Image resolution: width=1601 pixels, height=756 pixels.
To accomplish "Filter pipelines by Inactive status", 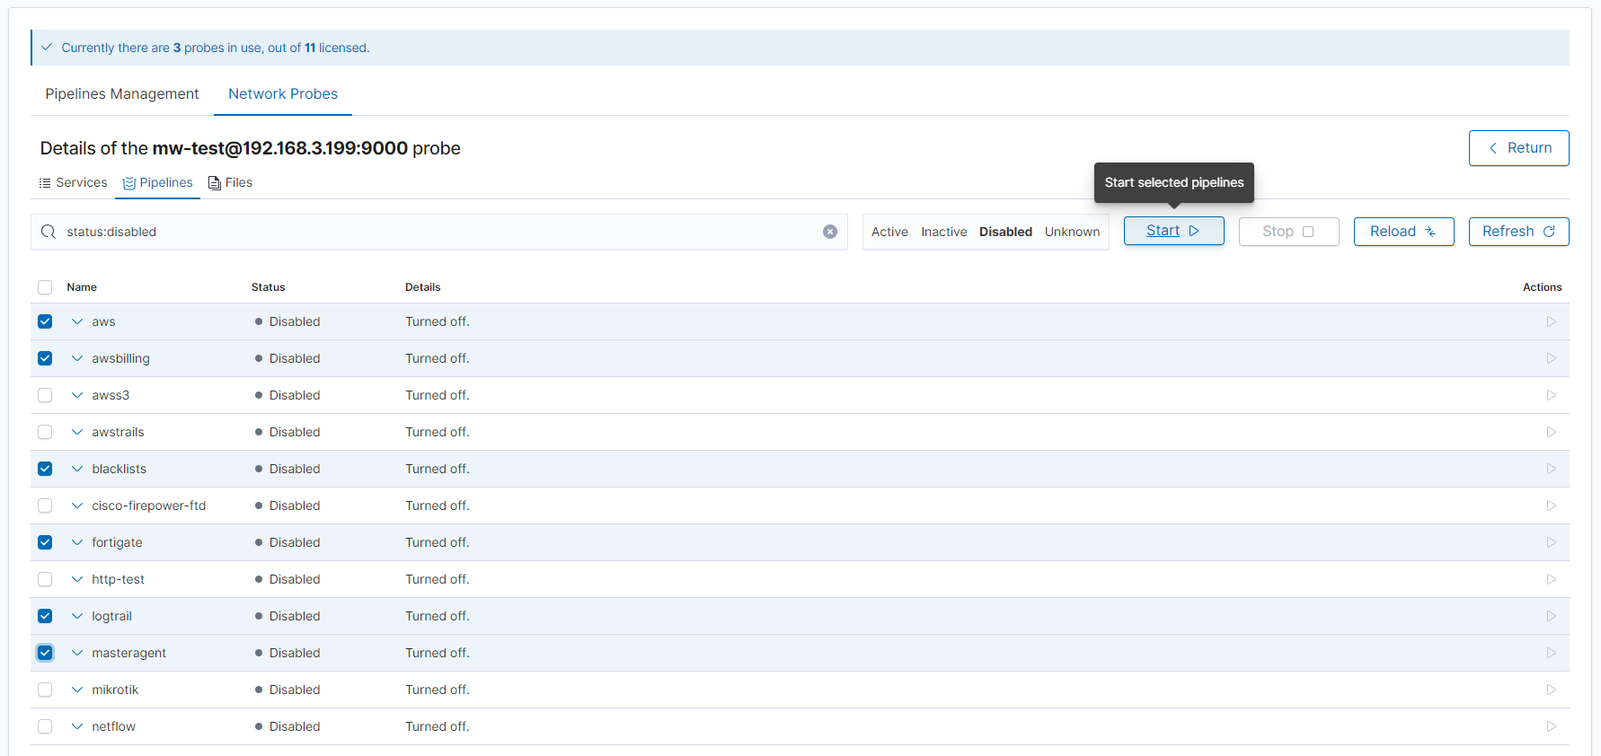I will click(x=943, y=232).
